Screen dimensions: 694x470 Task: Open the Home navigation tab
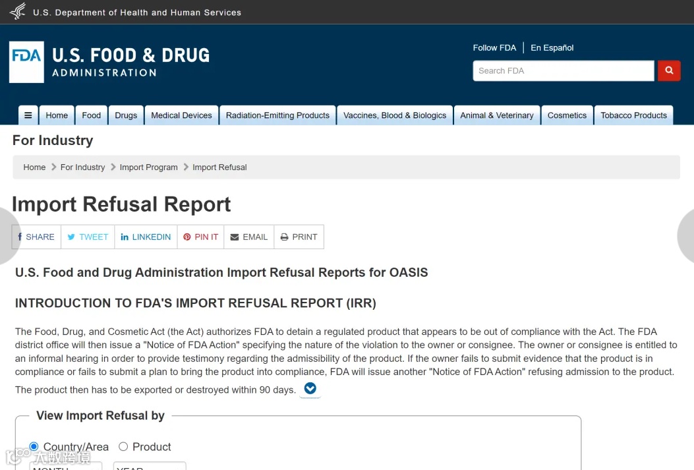tap(57, 115)
